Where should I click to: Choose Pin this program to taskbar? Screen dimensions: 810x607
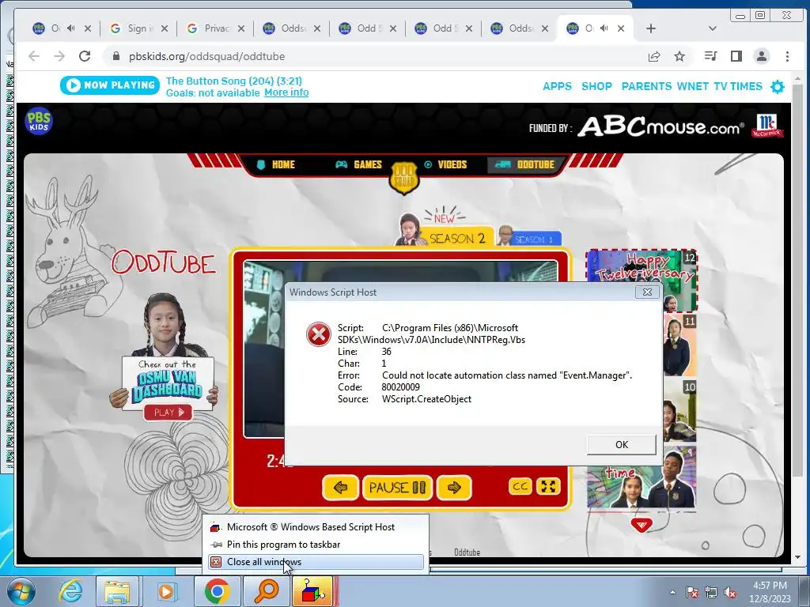(x=316, y=544)
